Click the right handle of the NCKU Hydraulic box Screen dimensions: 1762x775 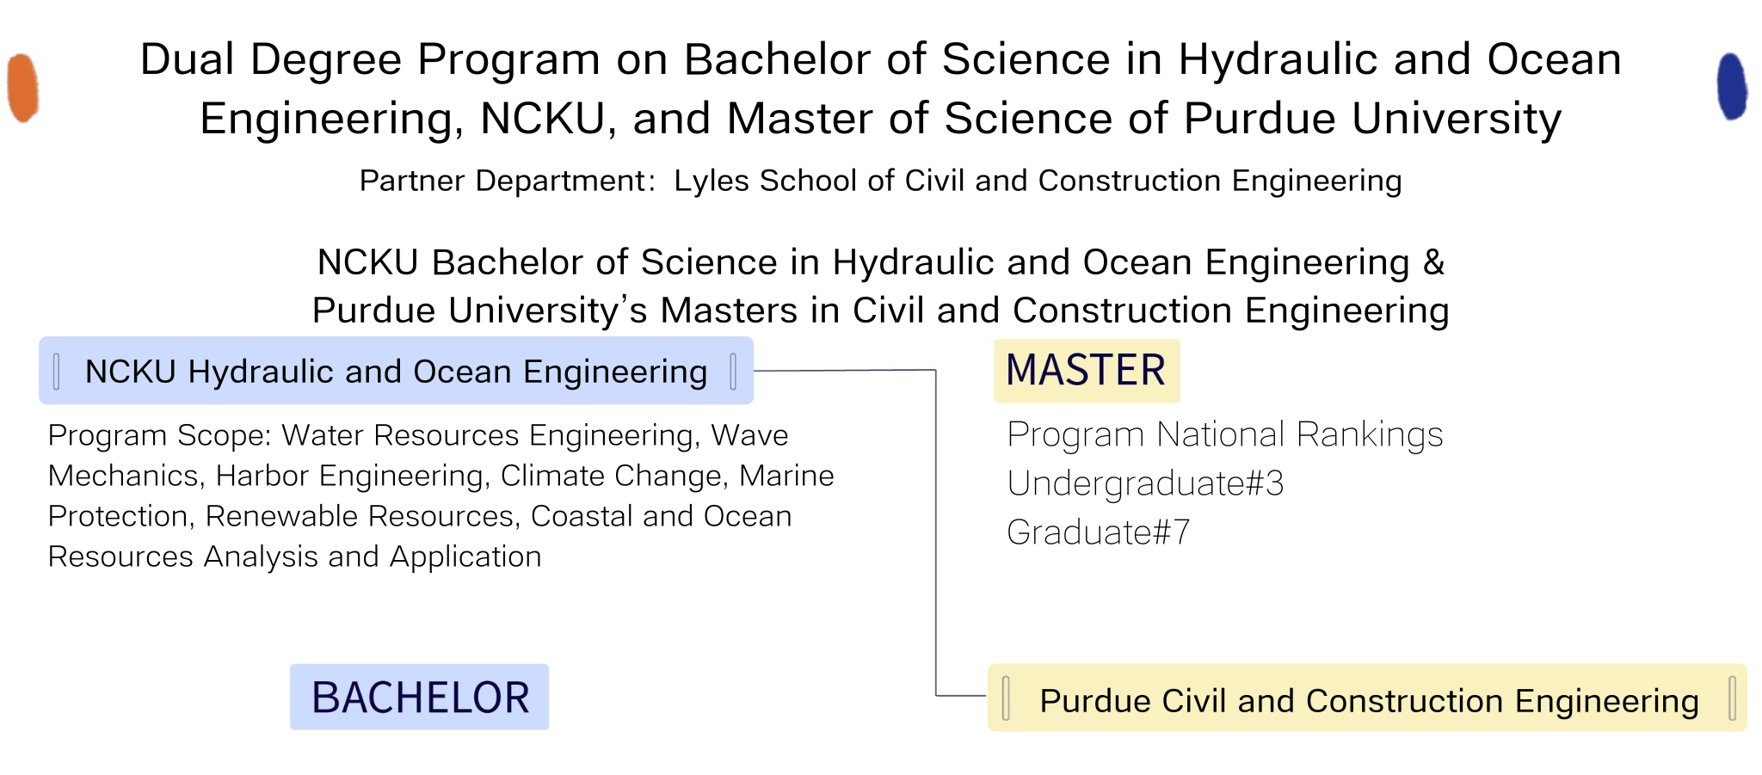coord(733,372)
